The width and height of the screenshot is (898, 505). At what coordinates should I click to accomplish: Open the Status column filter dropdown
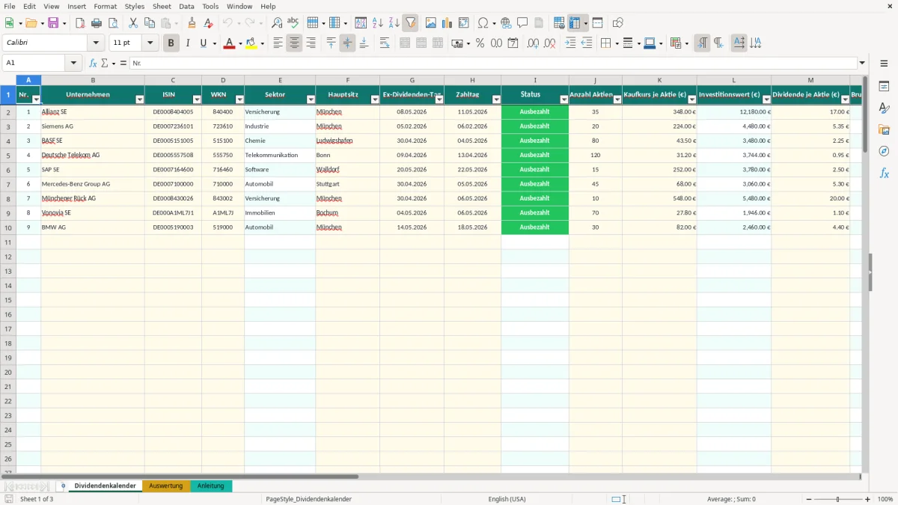(563, 99)
